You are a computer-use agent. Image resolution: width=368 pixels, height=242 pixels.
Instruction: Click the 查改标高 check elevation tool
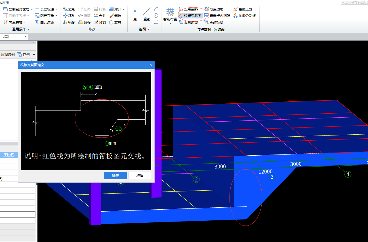coord(214,22)
